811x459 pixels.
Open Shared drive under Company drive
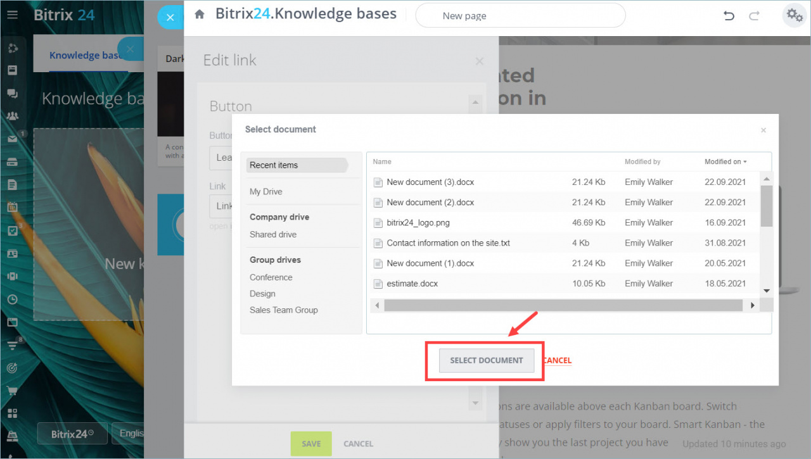click(x=273, y=234)
